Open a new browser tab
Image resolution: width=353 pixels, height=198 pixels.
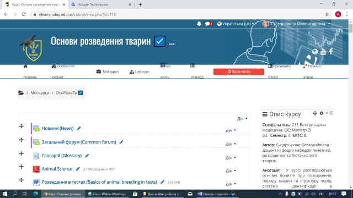coord(140,4)
